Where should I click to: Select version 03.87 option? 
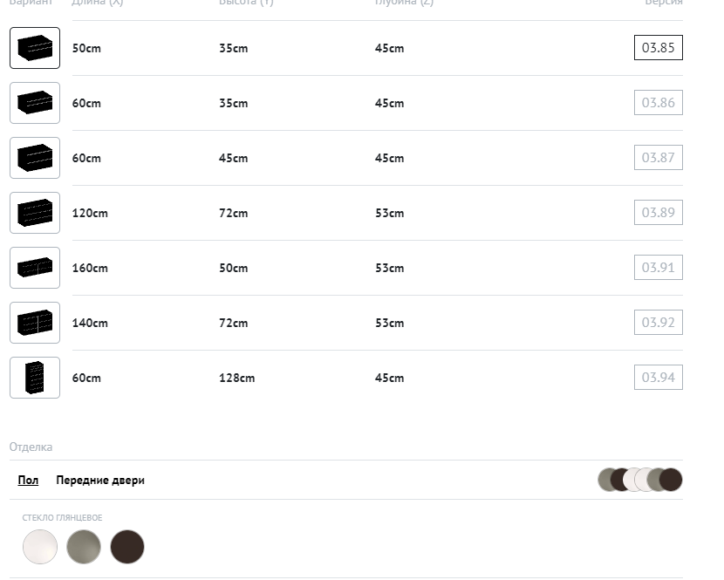pos(658,158)
